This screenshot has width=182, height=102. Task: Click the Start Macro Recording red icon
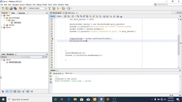click(x=111, y=16)
